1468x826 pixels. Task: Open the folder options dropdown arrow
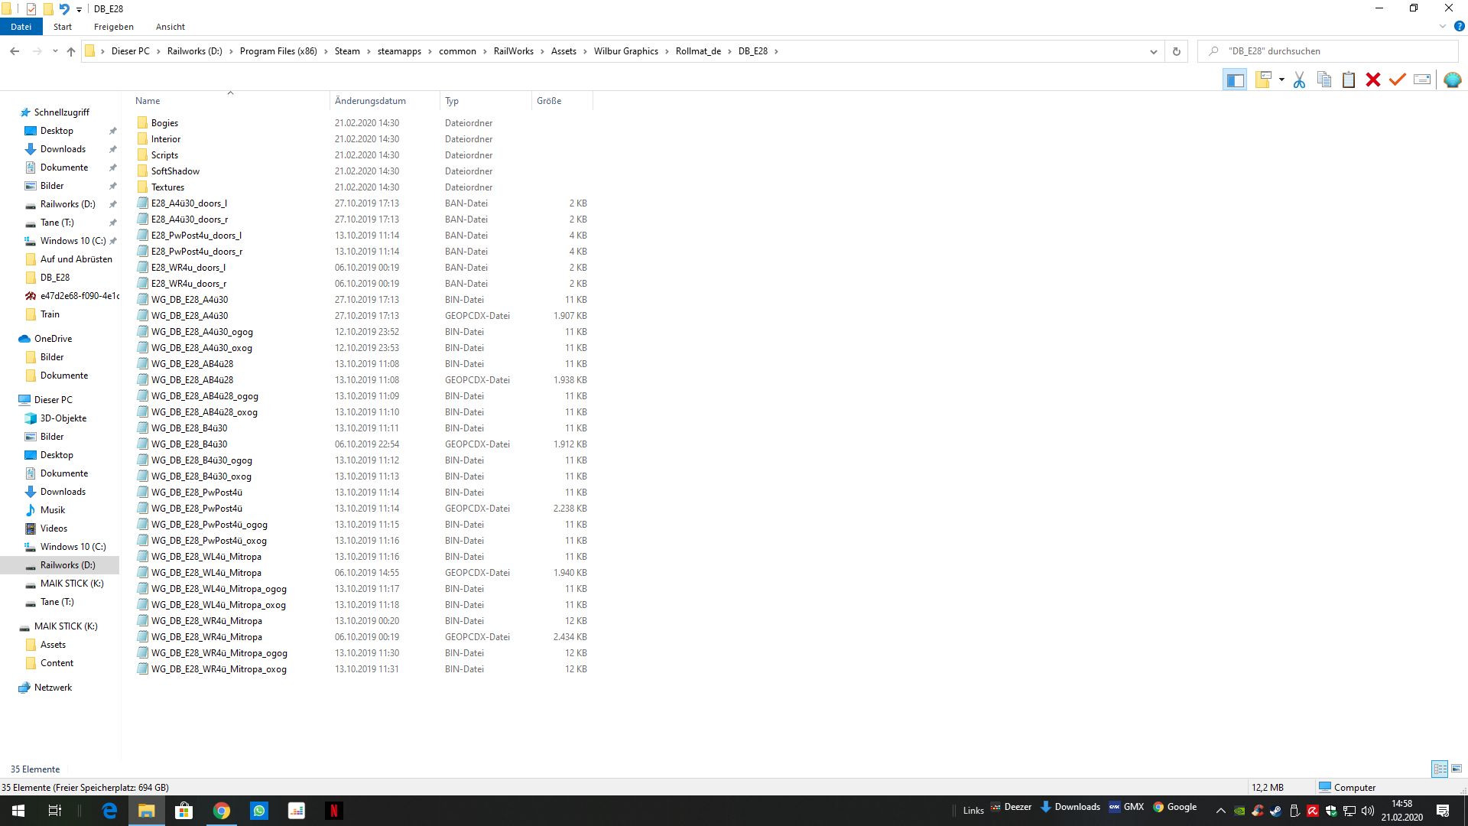coord(1281,80)
